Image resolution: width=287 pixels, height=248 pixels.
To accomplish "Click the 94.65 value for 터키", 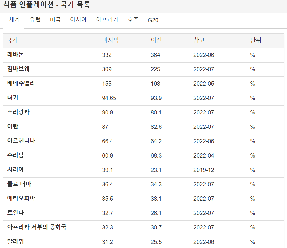I will click(x=109, y=98).
